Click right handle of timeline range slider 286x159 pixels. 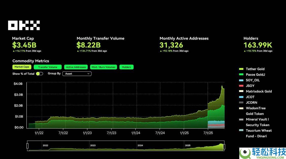[224, 146]
